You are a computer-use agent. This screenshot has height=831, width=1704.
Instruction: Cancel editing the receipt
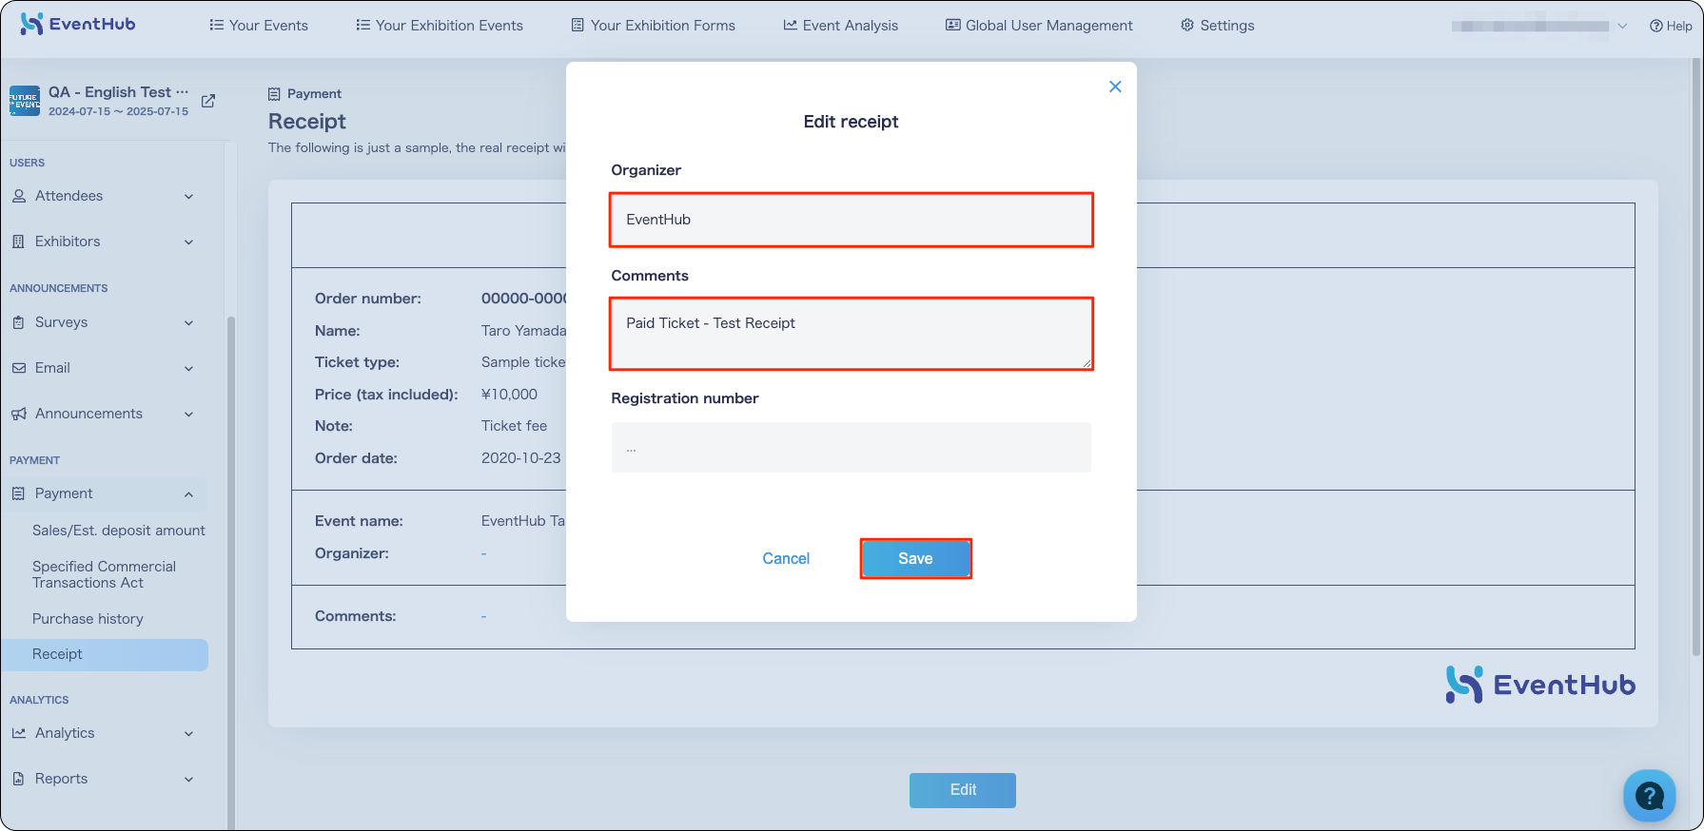point(786,558)
